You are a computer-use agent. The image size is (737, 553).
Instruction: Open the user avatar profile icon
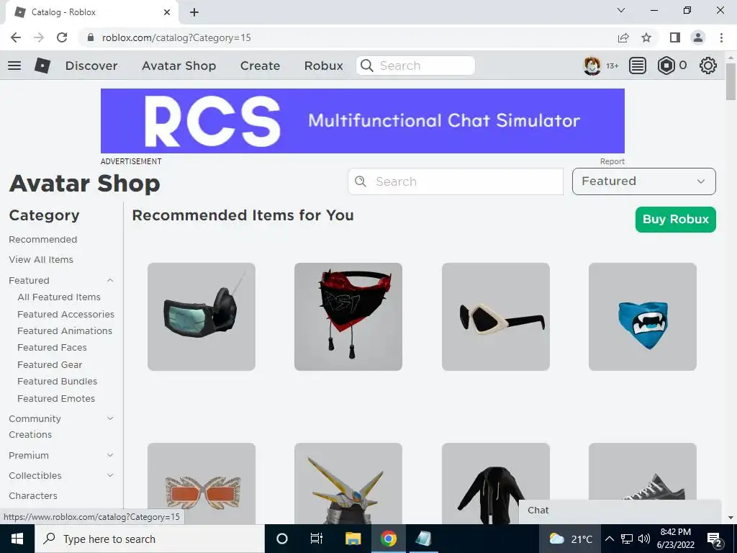click(x=592, y=66)
